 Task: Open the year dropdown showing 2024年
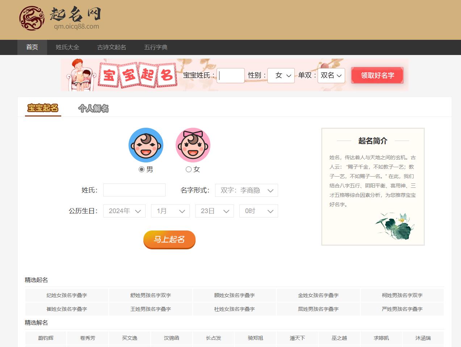tap(124, 211)
